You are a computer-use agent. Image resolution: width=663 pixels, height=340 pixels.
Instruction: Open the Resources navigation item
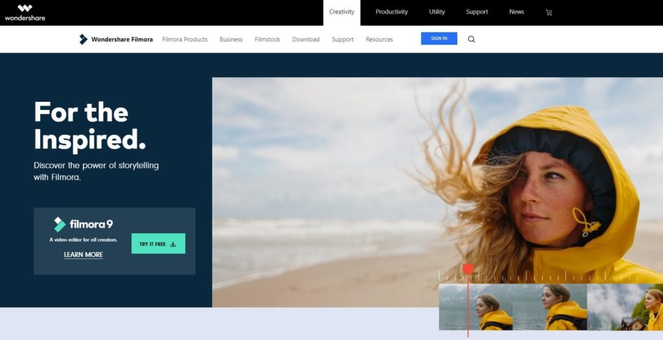click(379, 40)
